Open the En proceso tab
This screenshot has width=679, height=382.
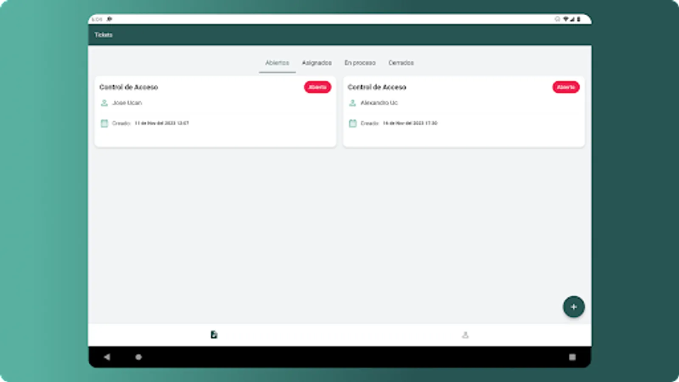[x=359, y=62]
